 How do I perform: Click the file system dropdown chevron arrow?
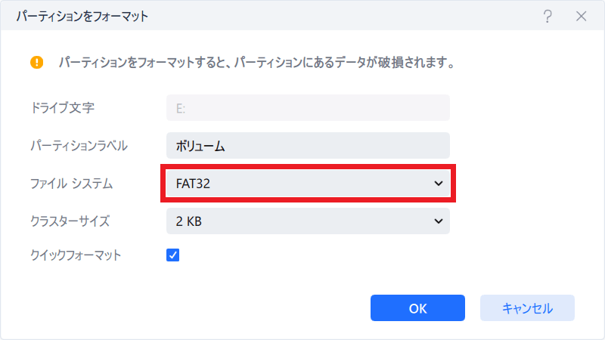click(x=438, y=184)
